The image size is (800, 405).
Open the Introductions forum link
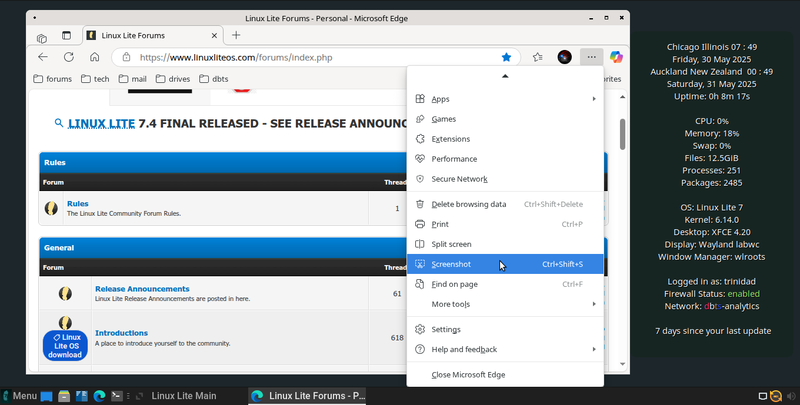[121, 333]
